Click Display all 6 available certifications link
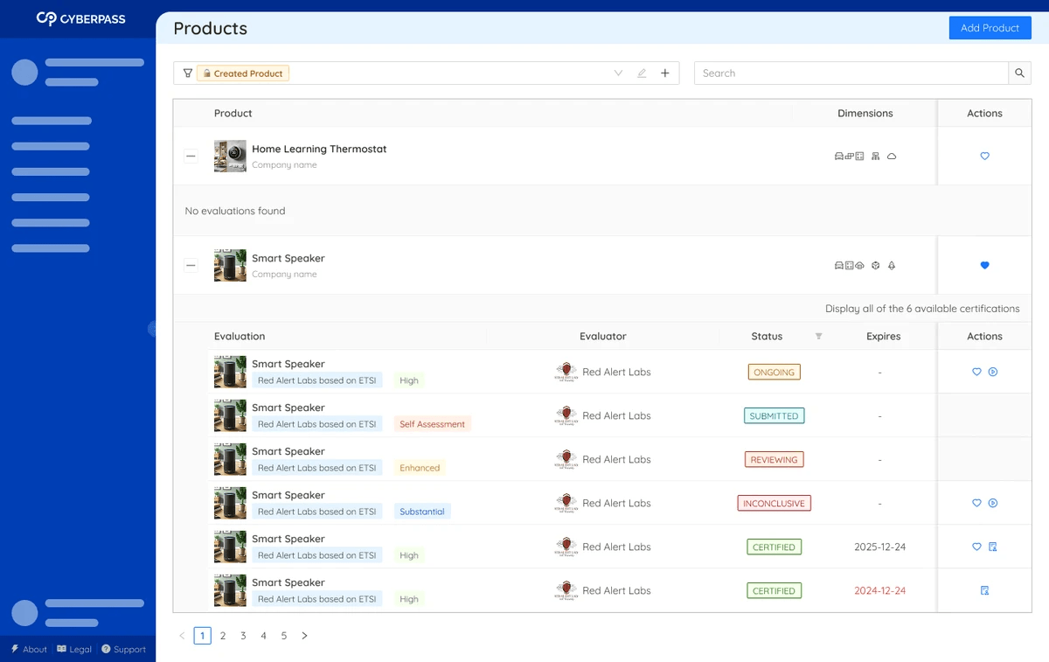The height and width of the screenshot is (662, 1049). (x=921, y=309)
